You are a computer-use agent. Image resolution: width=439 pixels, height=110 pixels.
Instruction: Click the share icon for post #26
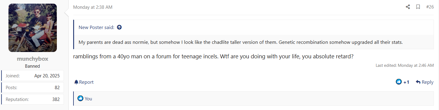pyautogui.click(x=408, y=7)
